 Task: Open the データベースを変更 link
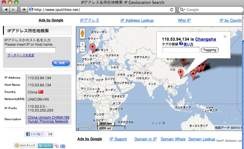click(21, 55)
